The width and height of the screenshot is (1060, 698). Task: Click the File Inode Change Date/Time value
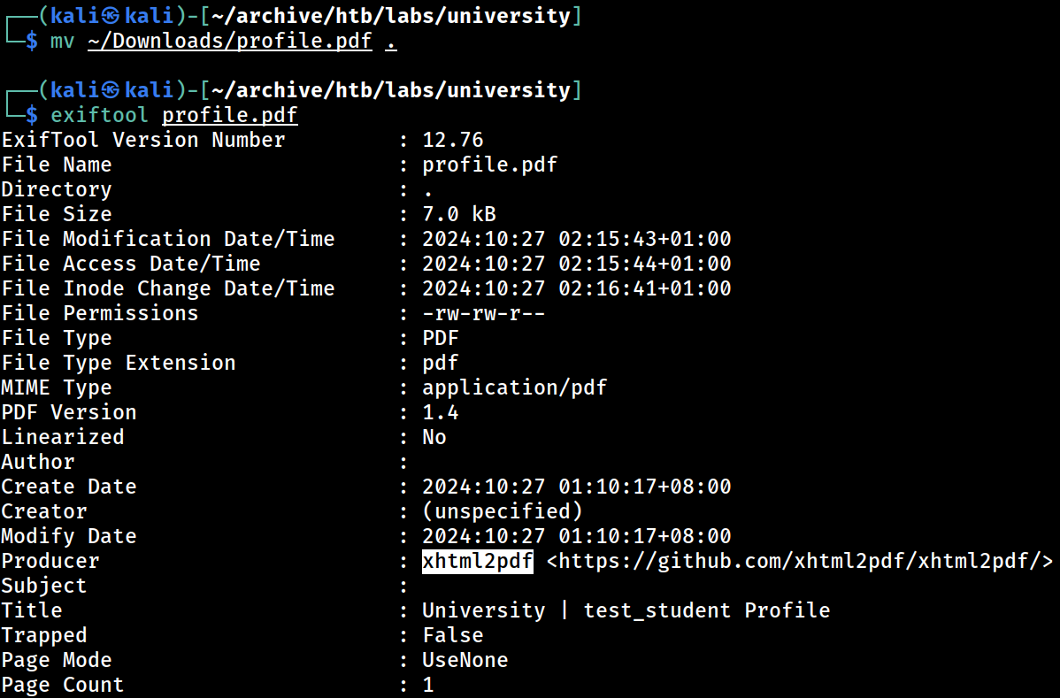tap(577, 288)
